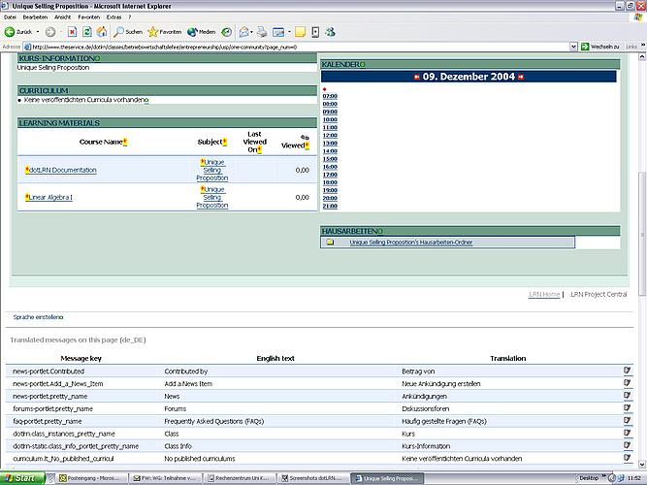
Task: Click the yellow note toolbar icon
Action: point(301,32)
